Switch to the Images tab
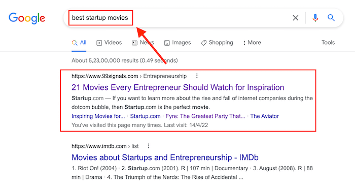Screen dimensions: 355x190 [177, 43]
